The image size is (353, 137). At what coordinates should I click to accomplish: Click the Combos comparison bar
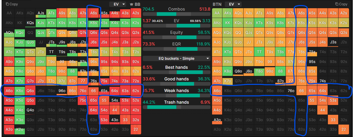point(176,14)
